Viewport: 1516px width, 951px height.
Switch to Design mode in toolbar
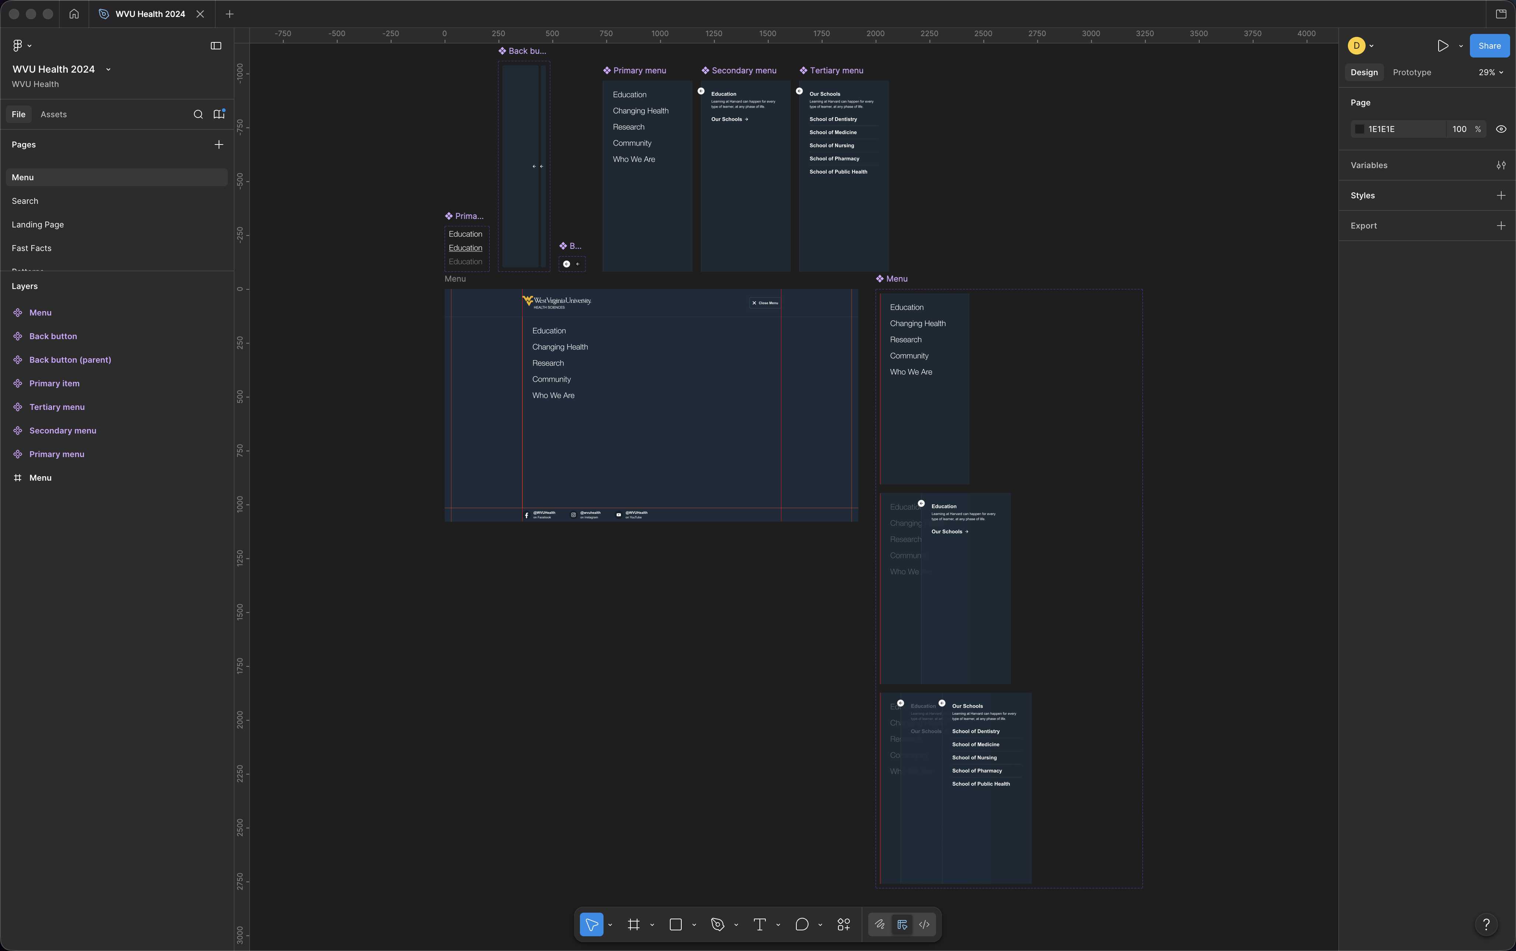pos(902,924)
